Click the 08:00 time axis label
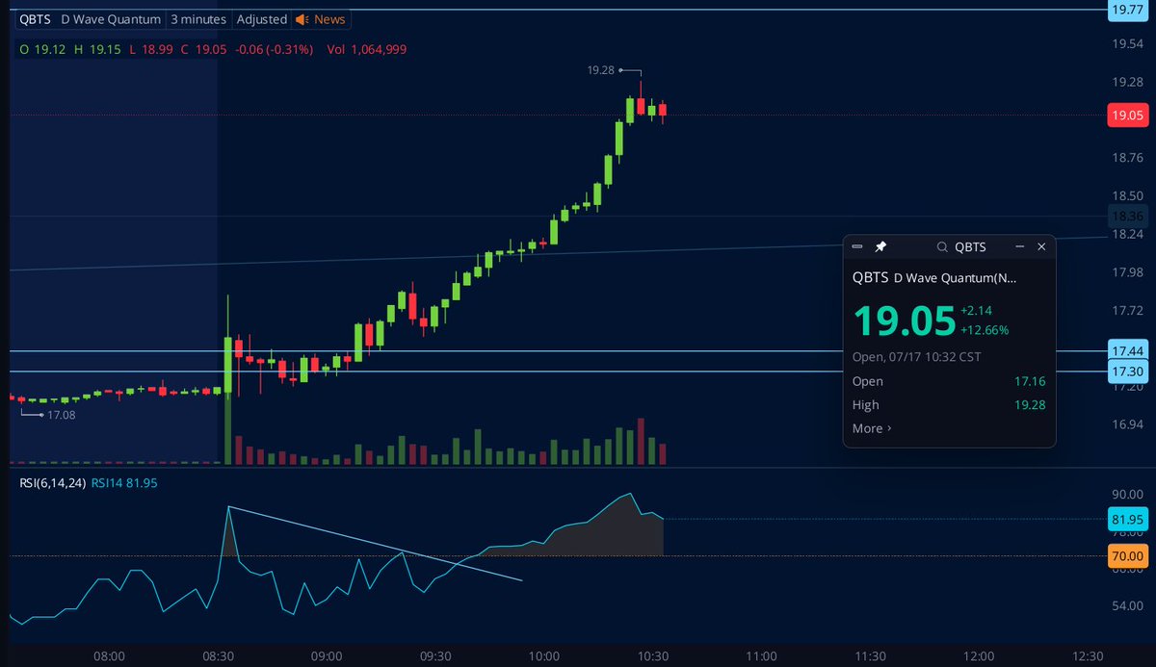The image size is (1156, 667). coord(109,655)
